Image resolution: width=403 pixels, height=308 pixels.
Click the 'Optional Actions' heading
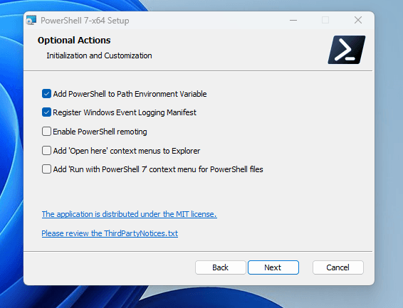[74, 41]
